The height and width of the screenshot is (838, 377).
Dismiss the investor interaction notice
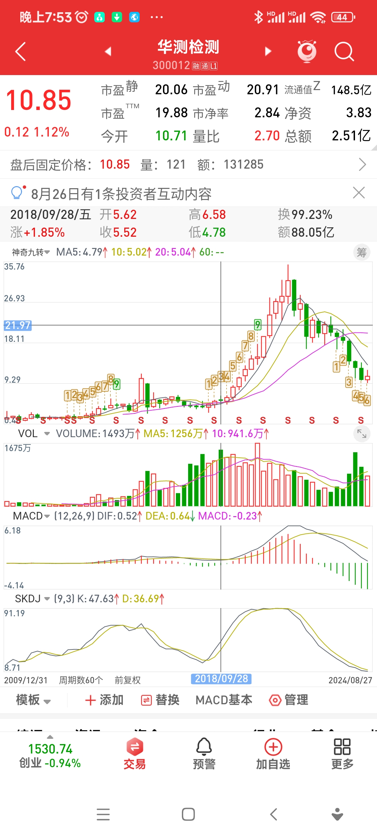coord(359,193)
